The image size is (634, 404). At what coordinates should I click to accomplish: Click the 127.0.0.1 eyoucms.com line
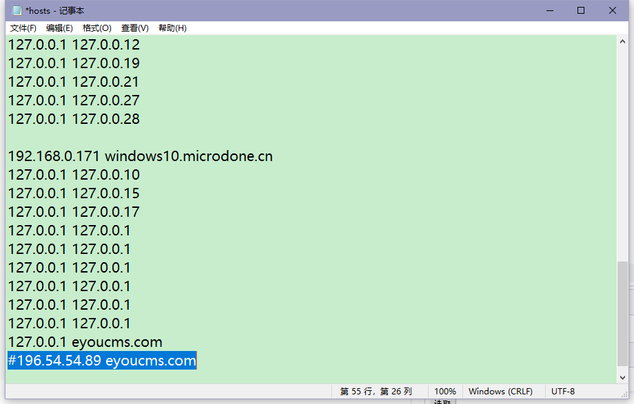point(85,342)
